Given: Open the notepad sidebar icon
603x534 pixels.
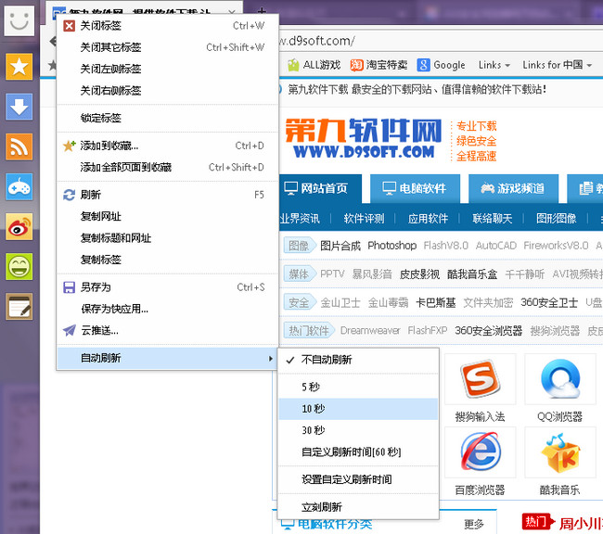Looking at the screenshot, I should 19,307.
